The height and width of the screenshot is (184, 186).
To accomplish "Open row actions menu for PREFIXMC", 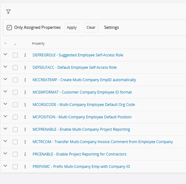I will [x=25, y=167].
